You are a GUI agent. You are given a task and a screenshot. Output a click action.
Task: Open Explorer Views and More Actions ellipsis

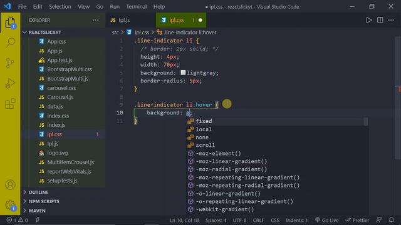pyautogui.click(x=96, y=20)
